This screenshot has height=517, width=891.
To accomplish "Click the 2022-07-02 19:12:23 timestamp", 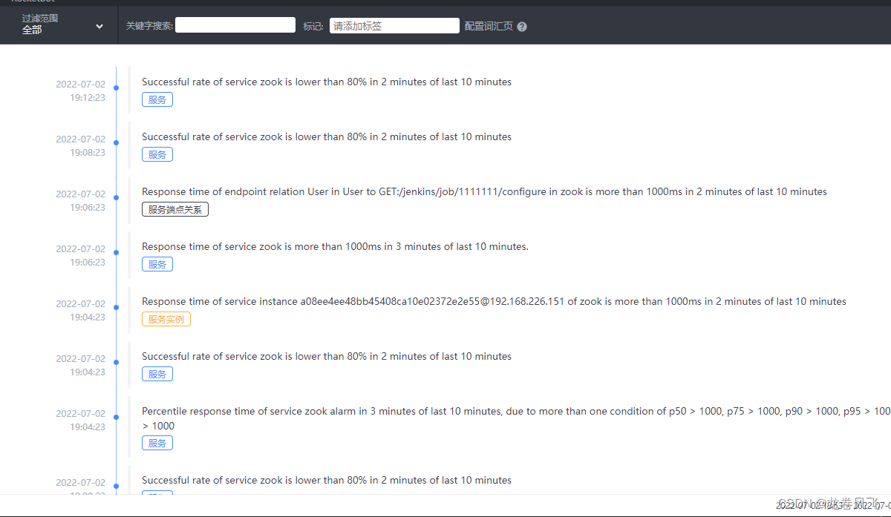I will click(x=80, y=90).
